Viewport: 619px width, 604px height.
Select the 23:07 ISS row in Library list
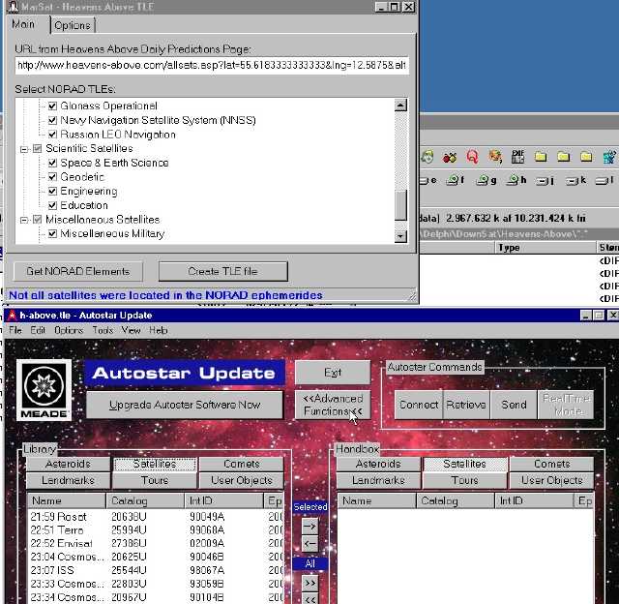click(156, 570)
